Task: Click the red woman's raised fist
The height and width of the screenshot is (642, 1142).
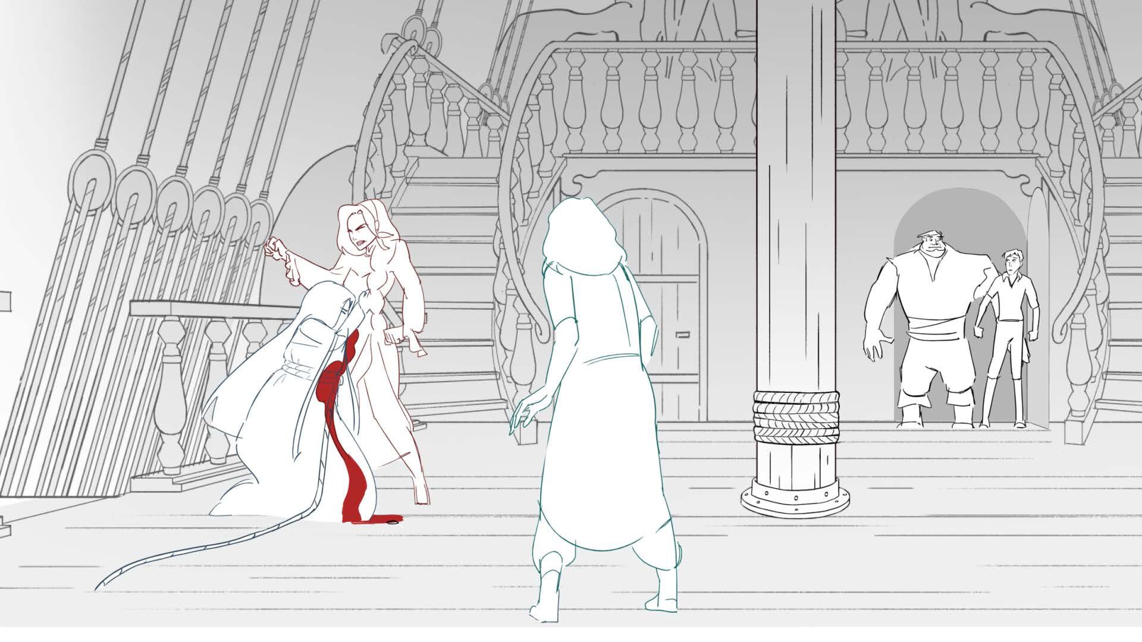Action: pyautogui.click(x=275, y=247)
